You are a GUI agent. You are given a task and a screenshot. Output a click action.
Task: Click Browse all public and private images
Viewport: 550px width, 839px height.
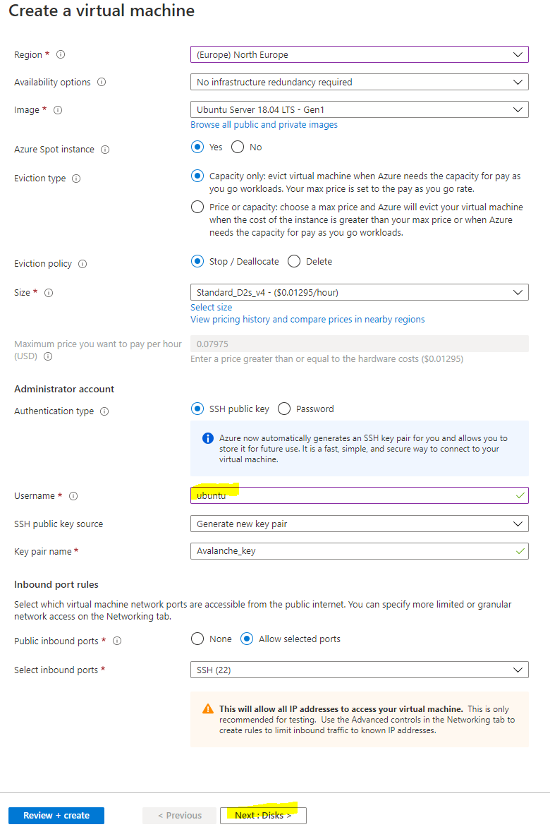264,125
